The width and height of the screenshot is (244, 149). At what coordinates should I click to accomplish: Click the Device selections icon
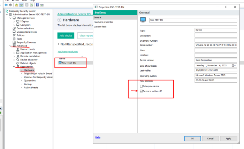(14, 28)
